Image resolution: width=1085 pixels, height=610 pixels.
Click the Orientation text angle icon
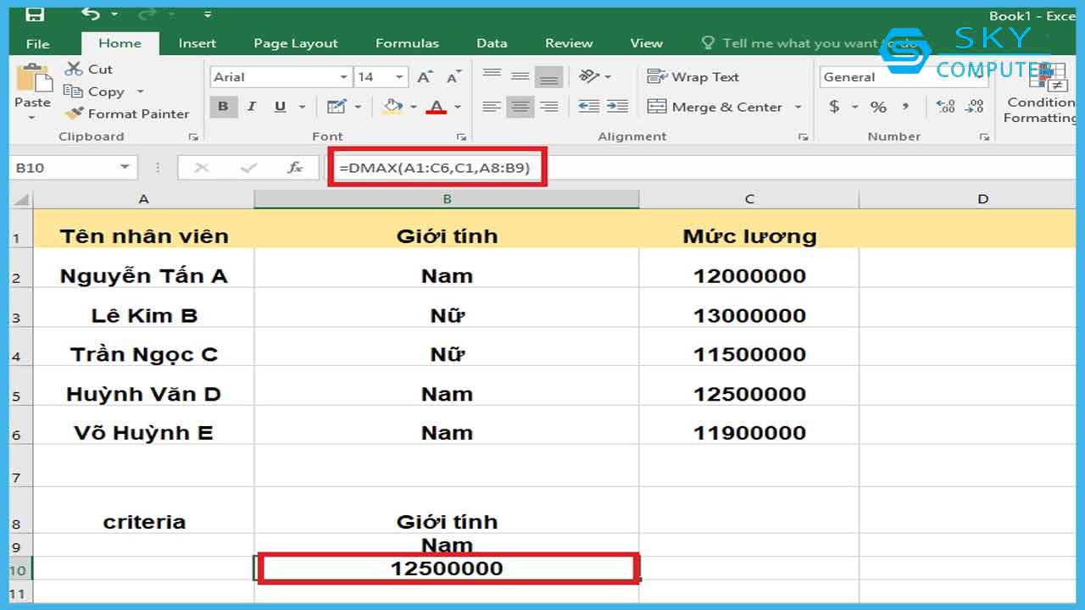click(590, 76)
